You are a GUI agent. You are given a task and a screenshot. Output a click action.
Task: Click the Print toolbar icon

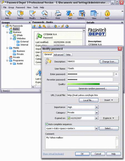58,15
